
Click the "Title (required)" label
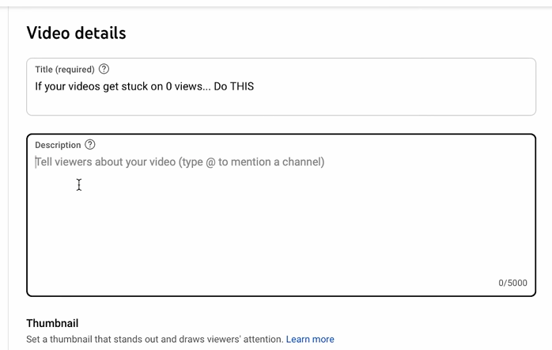click(65, 70)
